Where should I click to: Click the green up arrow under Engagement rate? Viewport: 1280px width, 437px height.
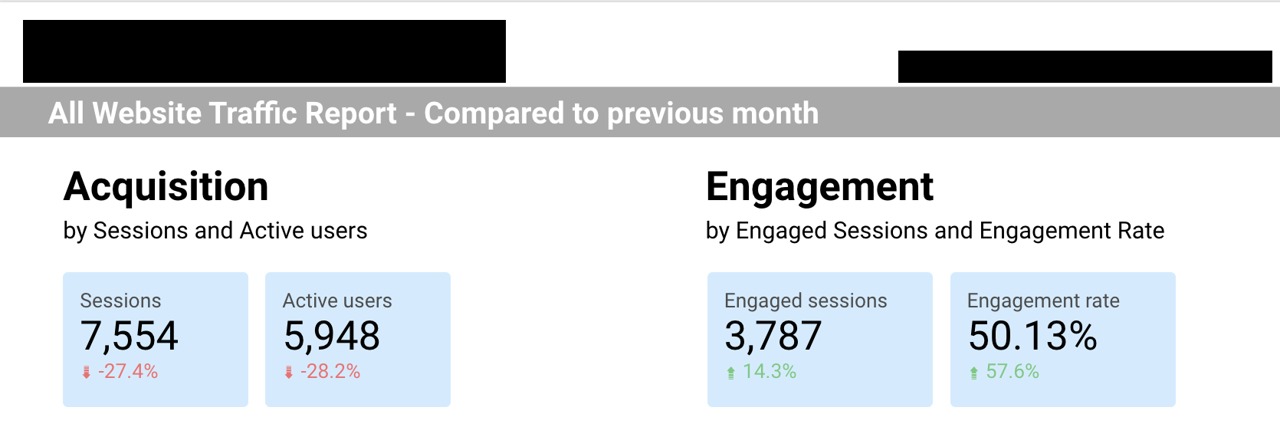[x=974, y=373]
